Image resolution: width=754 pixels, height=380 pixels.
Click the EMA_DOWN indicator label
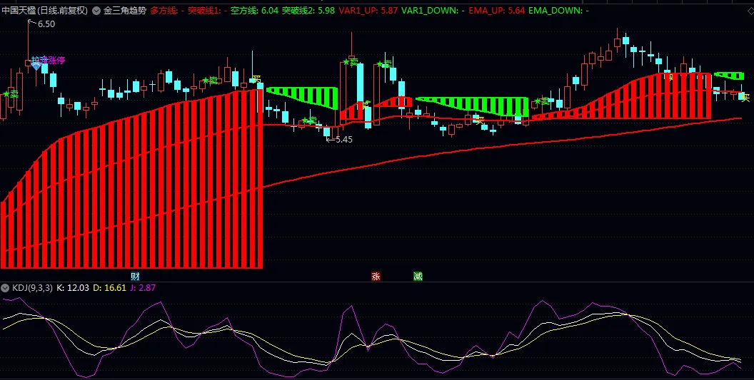point(558,10)
